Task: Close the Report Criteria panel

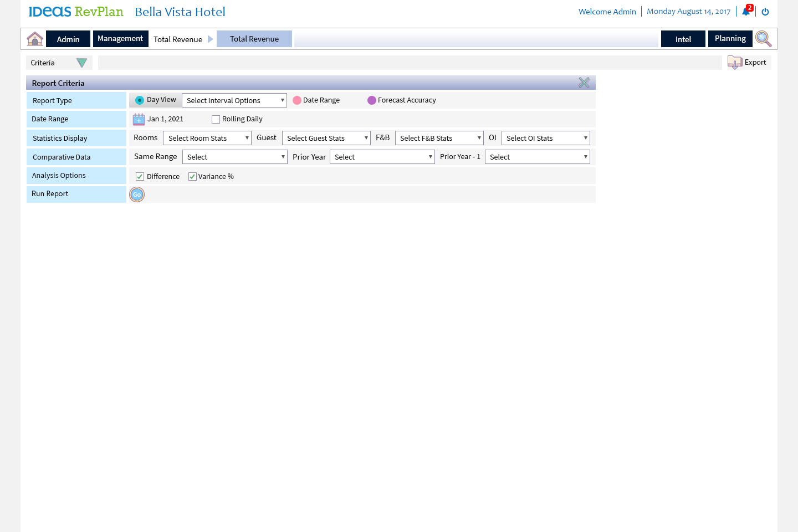Action: tap(584, 83)
